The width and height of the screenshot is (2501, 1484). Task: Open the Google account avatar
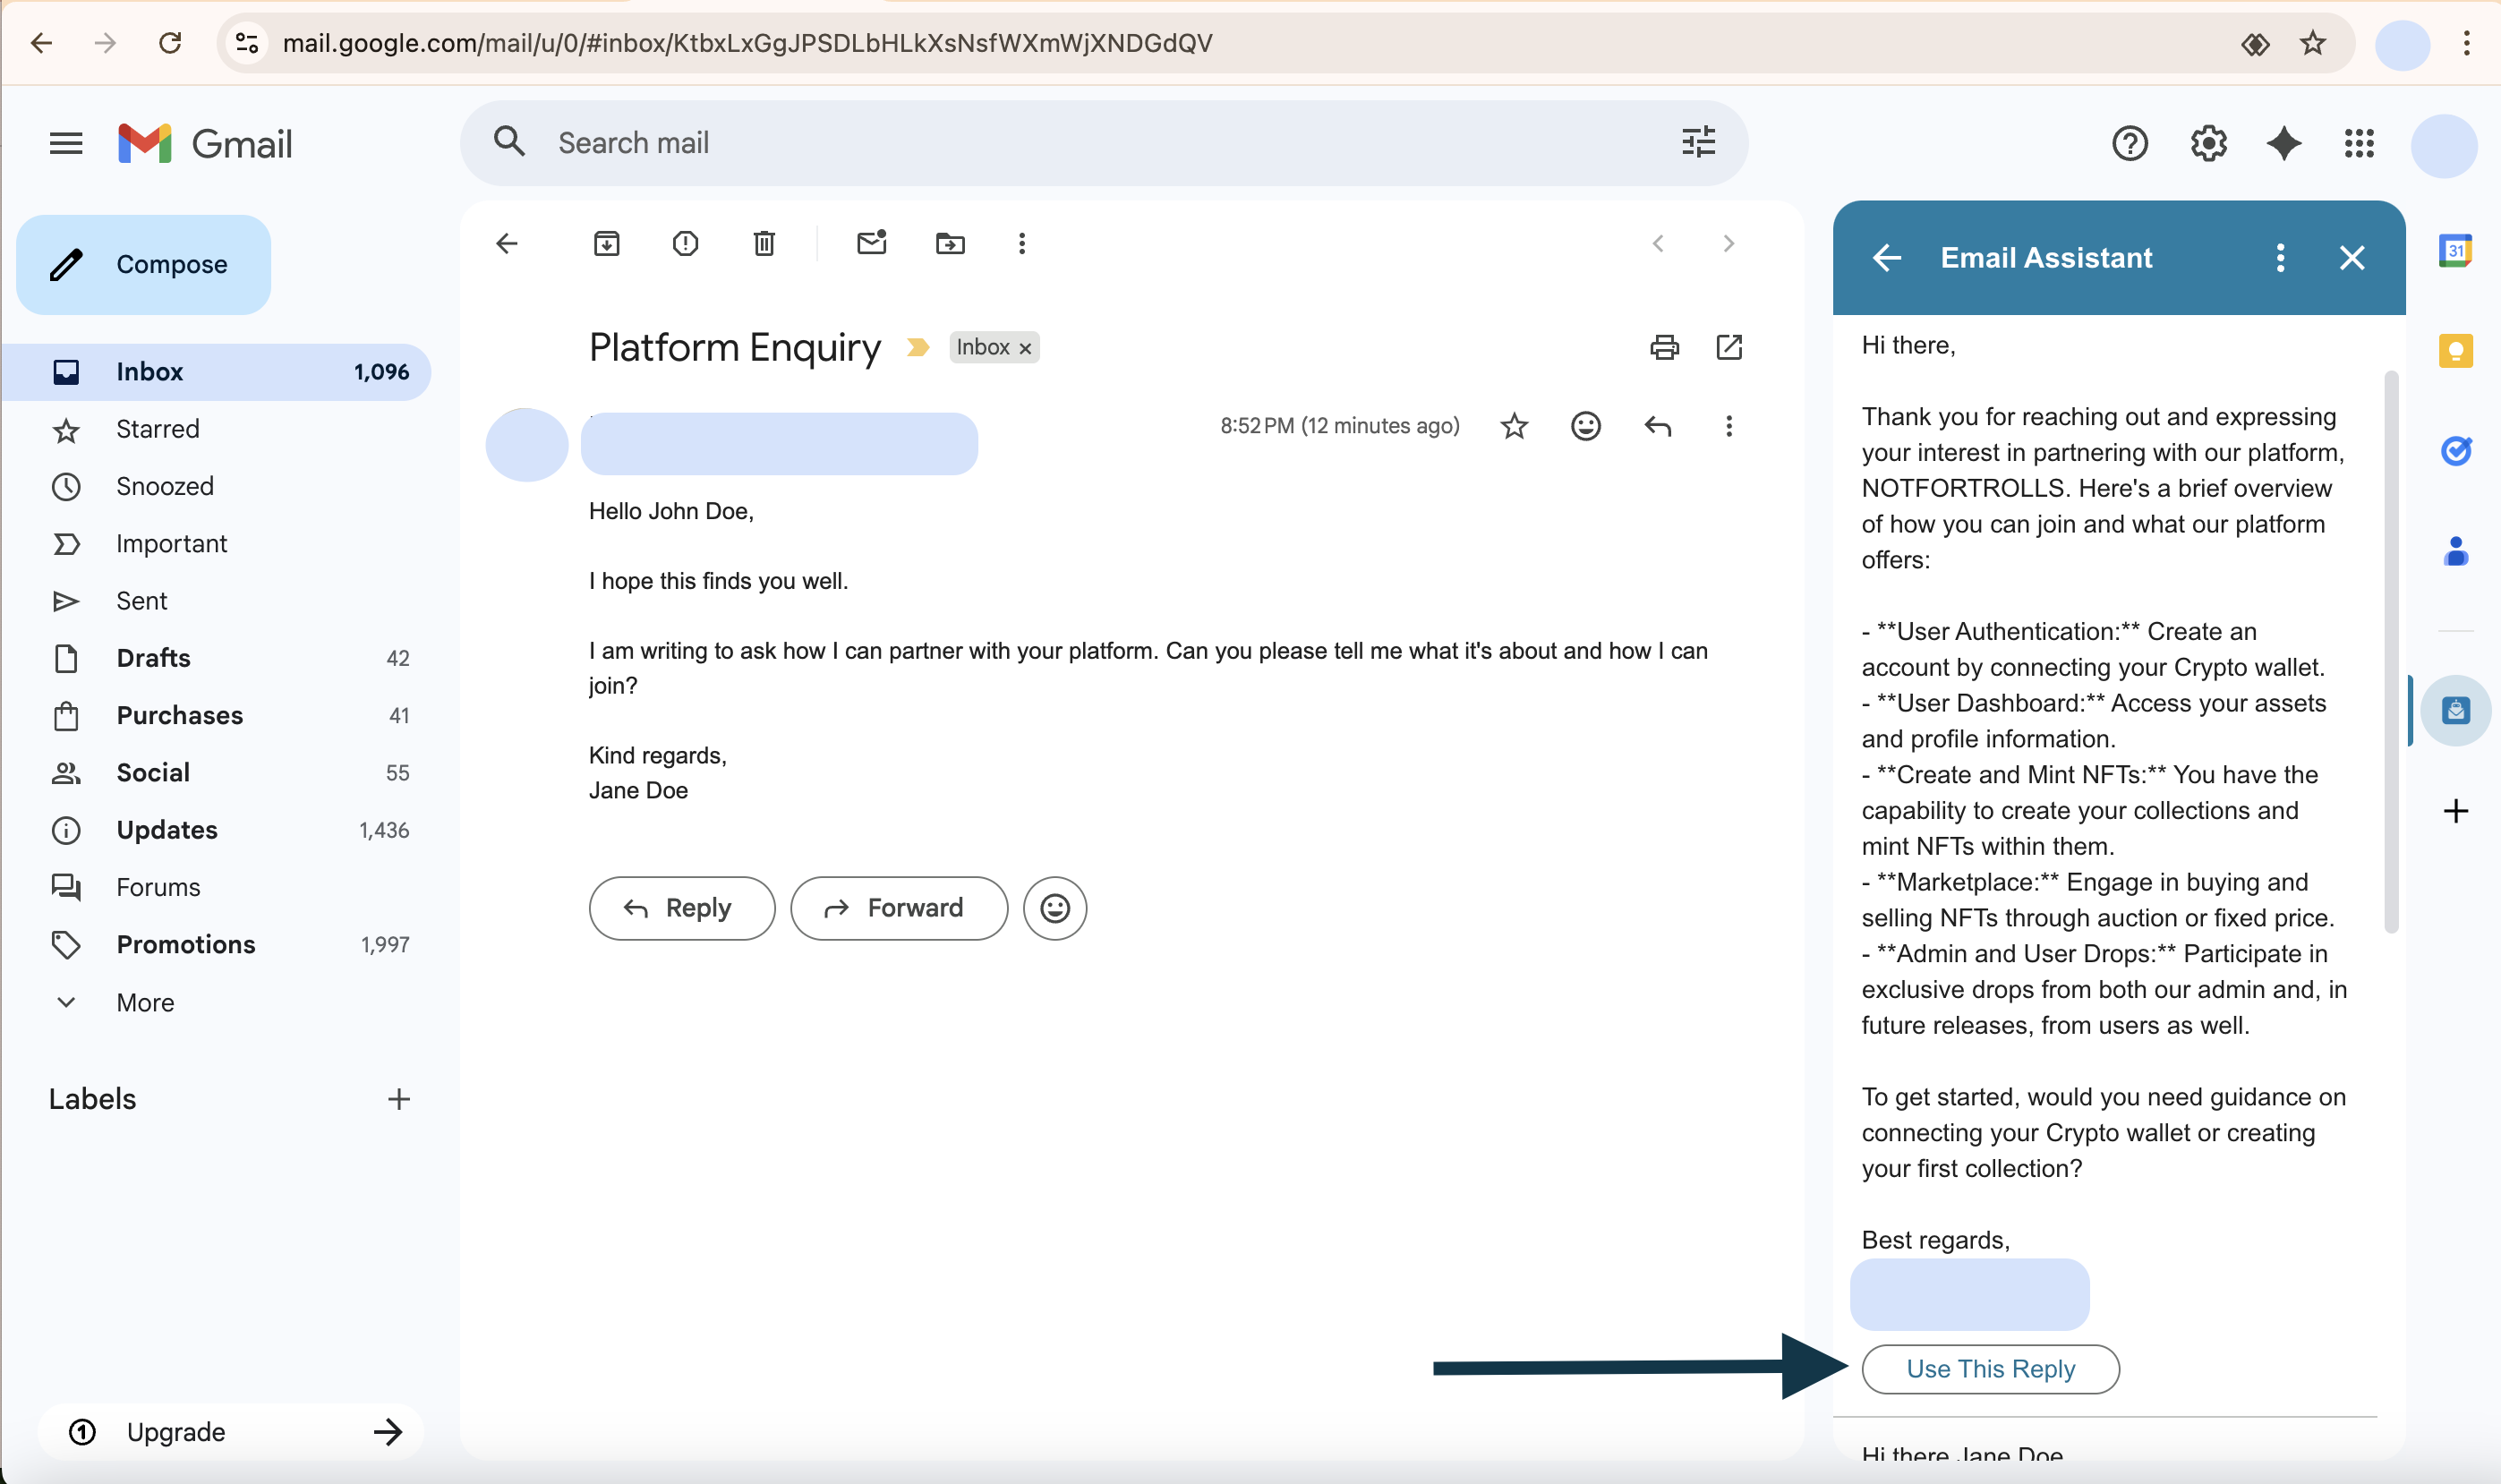click(2444, 146)
